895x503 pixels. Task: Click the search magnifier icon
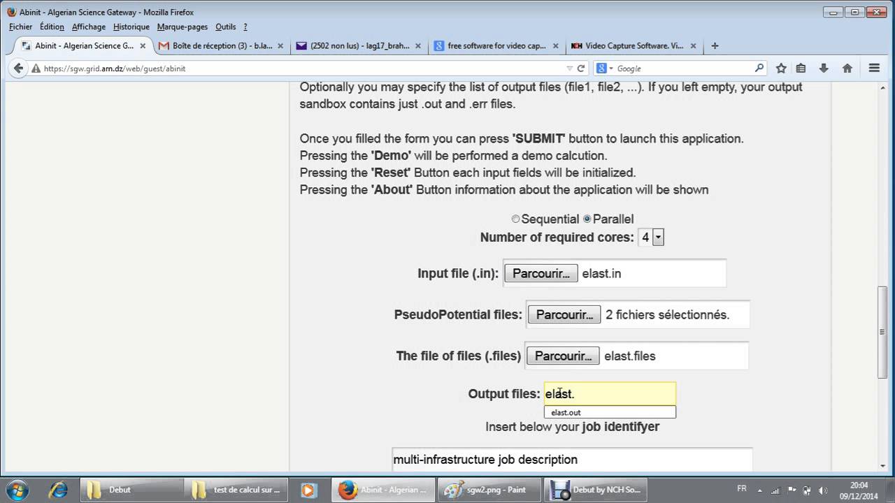pyautogui.click(x=759, y=68)
